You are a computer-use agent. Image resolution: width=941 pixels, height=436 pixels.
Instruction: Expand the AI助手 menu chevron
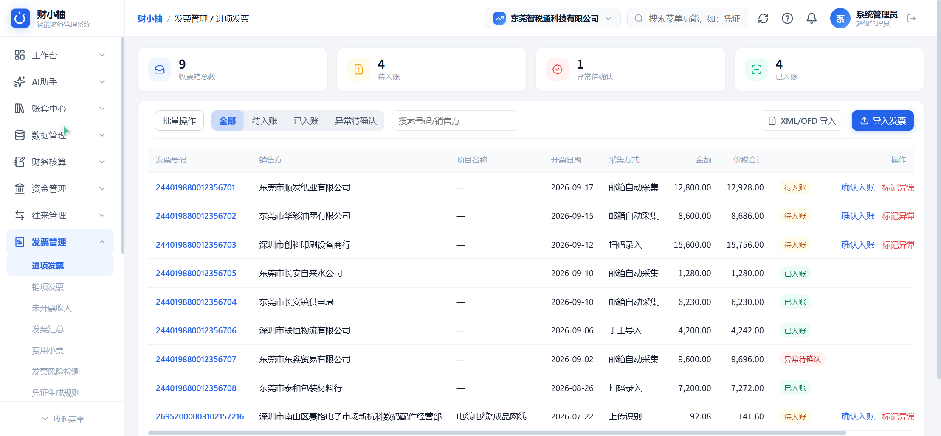102,82
